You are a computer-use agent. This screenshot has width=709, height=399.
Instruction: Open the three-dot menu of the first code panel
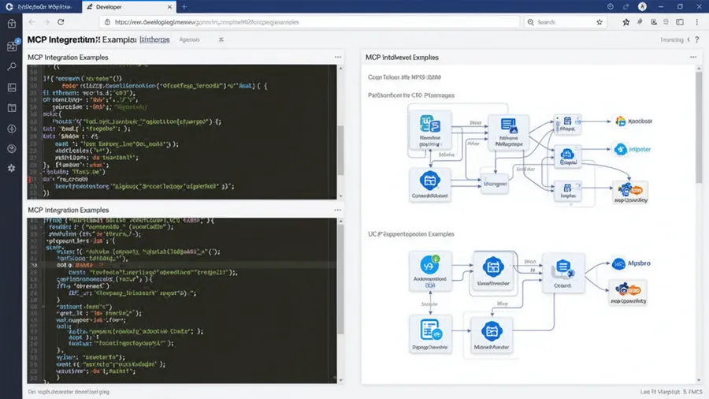tap(338, 57)
